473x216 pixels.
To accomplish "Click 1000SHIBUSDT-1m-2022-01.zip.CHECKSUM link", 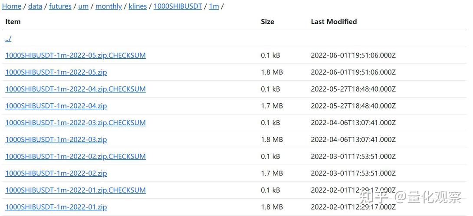I will [x=76, y=190].
